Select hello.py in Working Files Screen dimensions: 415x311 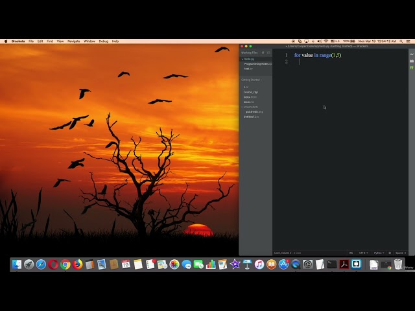click(x=255, y=59)
